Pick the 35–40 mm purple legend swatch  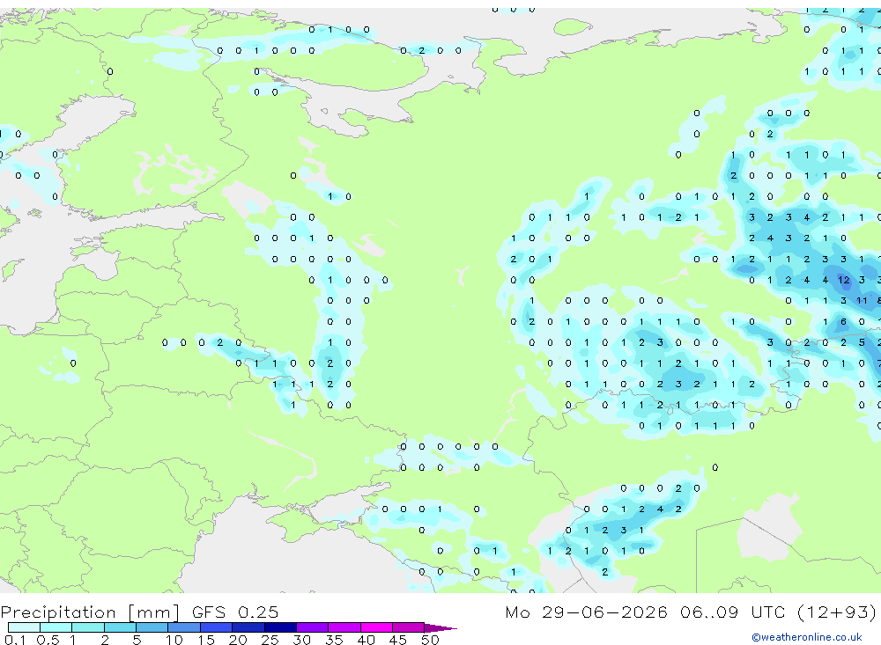344,627
